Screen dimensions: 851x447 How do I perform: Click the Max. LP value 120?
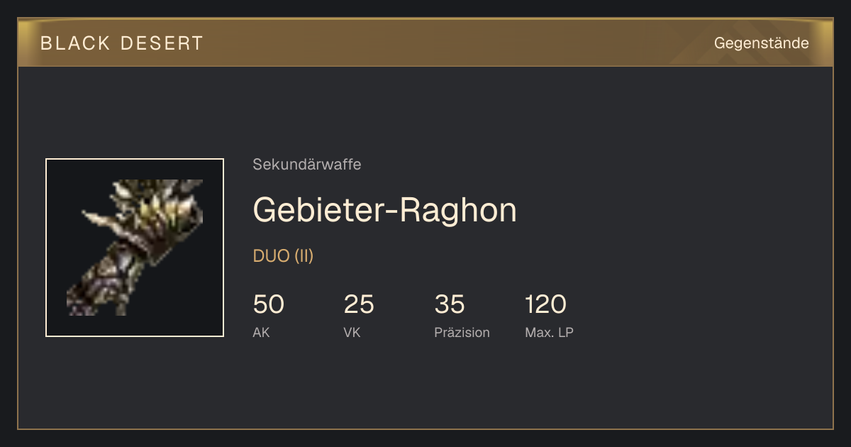545,304
